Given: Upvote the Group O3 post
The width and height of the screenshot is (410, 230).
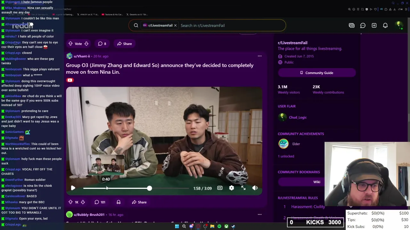Looking at the screenshot, I should point(70,202).
